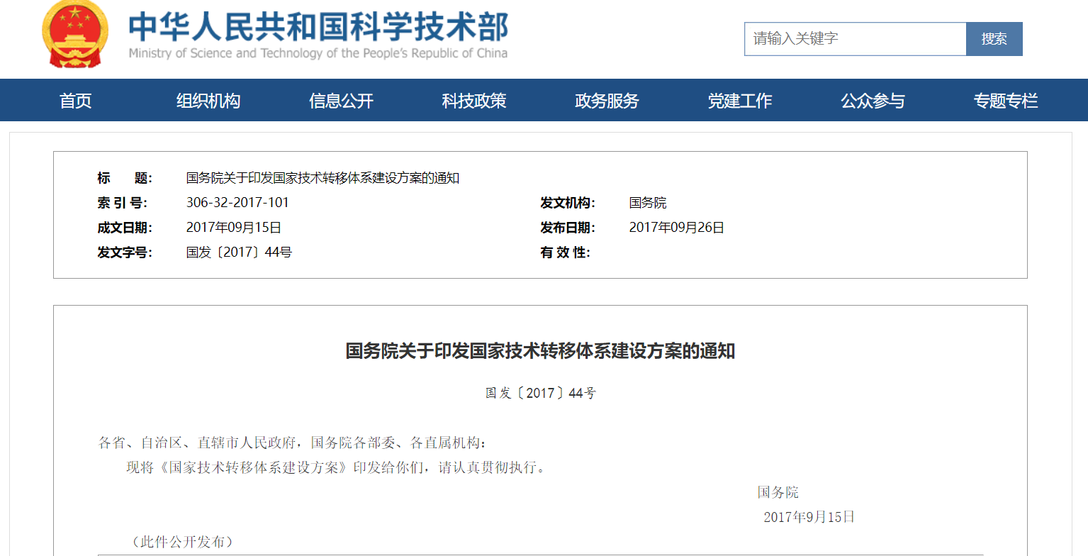The width and height of the screenshot is (1088, 556).
Task: Click the （此件公开发布） note
Action: click(182, 542)
